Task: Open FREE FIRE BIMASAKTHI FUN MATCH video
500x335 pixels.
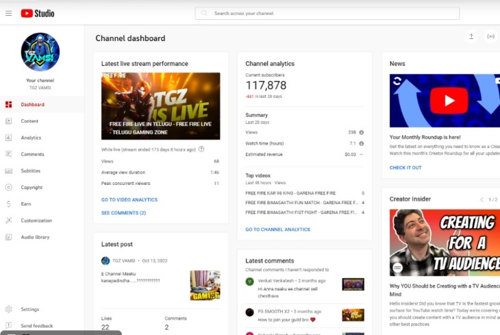Action: pyautogui.click(x=301, y=203)
